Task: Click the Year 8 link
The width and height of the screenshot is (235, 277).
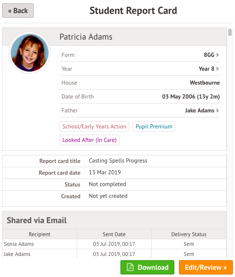Action: (x=206, y=69)
